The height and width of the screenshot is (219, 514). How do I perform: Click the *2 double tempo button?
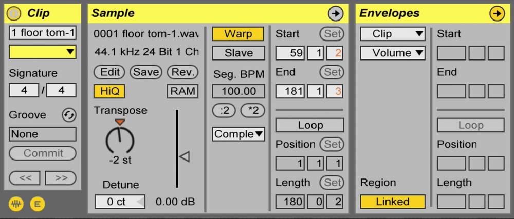(x=253, y=110)
